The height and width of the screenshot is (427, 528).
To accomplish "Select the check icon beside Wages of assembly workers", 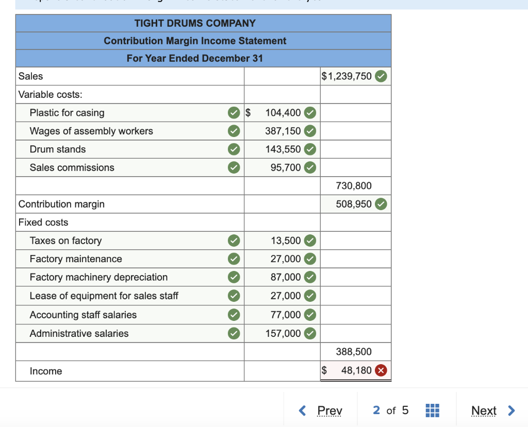I will coord(234,131).
